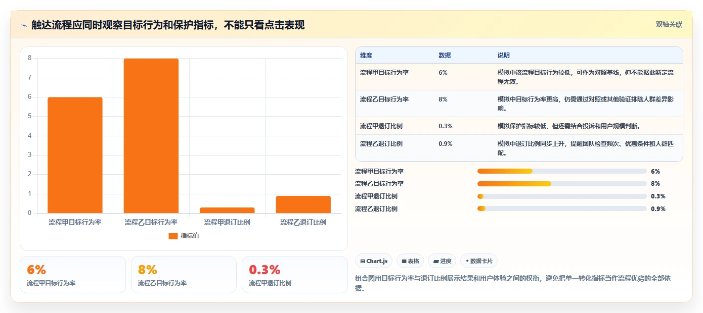Click the 数据 column header
Screen dimensions: 703x313
click(445, 56)
